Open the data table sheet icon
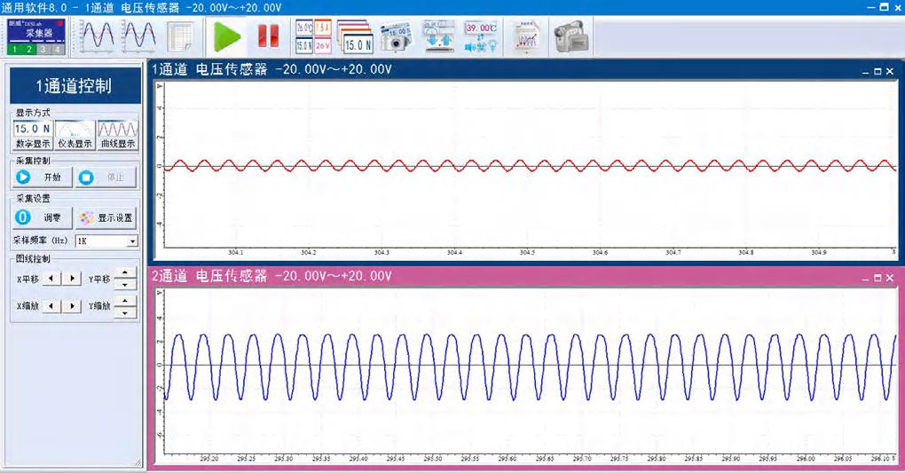This screenshot has width=905, height=473. (x=181, y=36)
